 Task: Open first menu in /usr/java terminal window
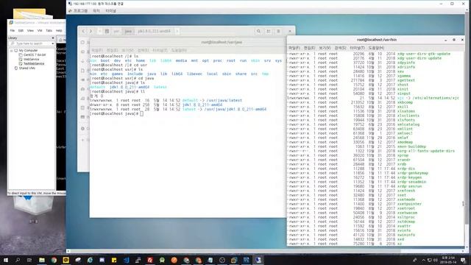pos(96,50)
